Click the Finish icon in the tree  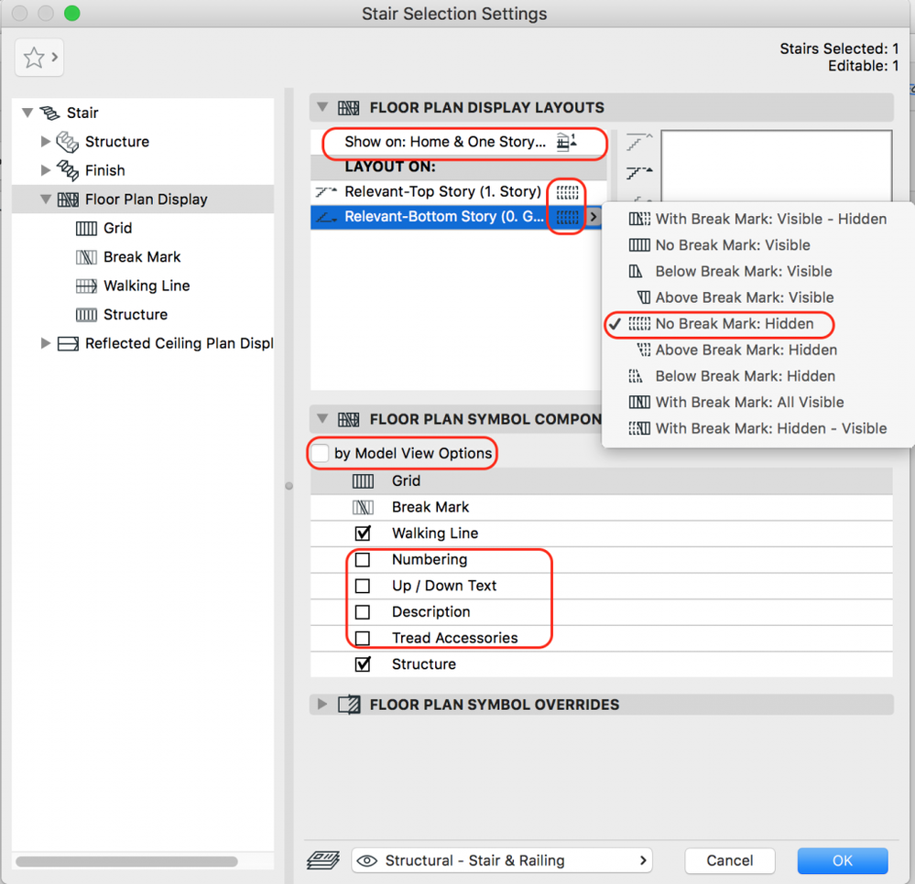point(68,170)
